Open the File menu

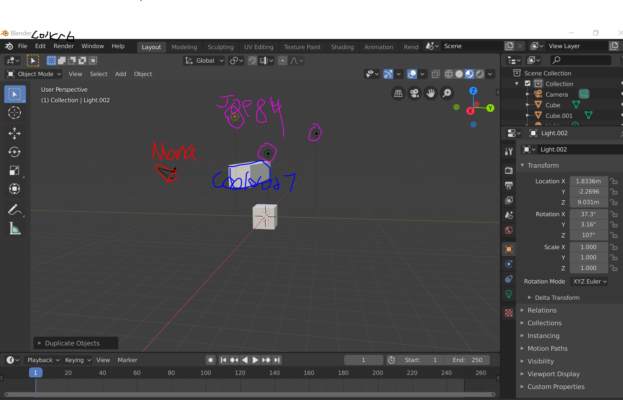pos(23,46)
